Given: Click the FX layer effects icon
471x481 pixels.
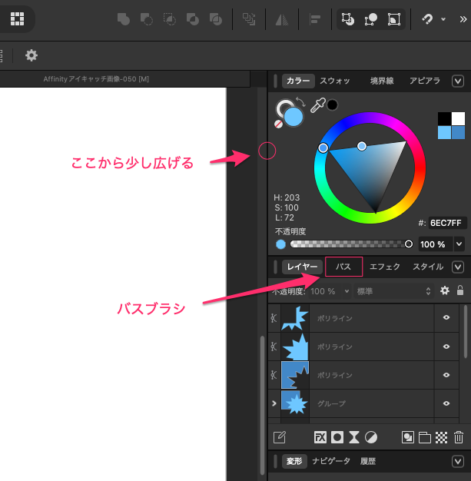Looking at the screenshot, I should click(320, 438).
